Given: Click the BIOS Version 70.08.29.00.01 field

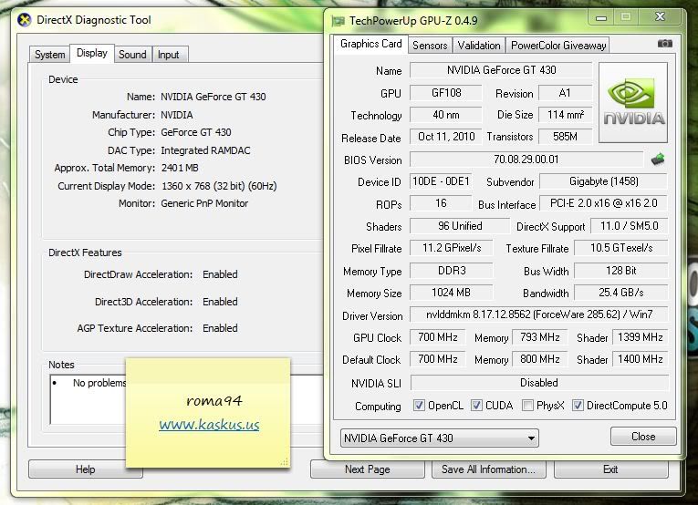Looking at the screenshot, I should 526,160.
